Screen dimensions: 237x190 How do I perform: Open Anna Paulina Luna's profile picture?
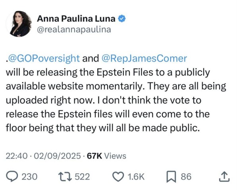coord(19,24)
